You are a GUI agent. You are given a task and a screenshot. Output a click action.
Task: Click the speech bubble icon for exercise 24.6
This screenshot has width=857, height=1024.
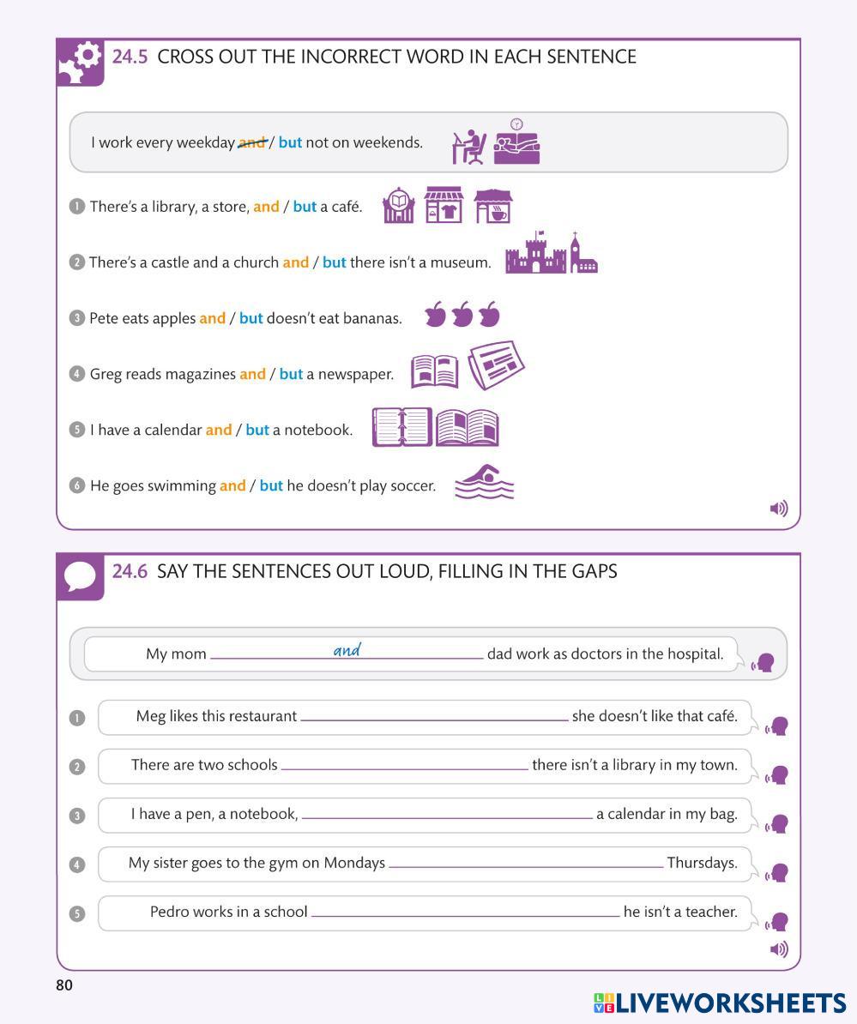tap(80, 576)
